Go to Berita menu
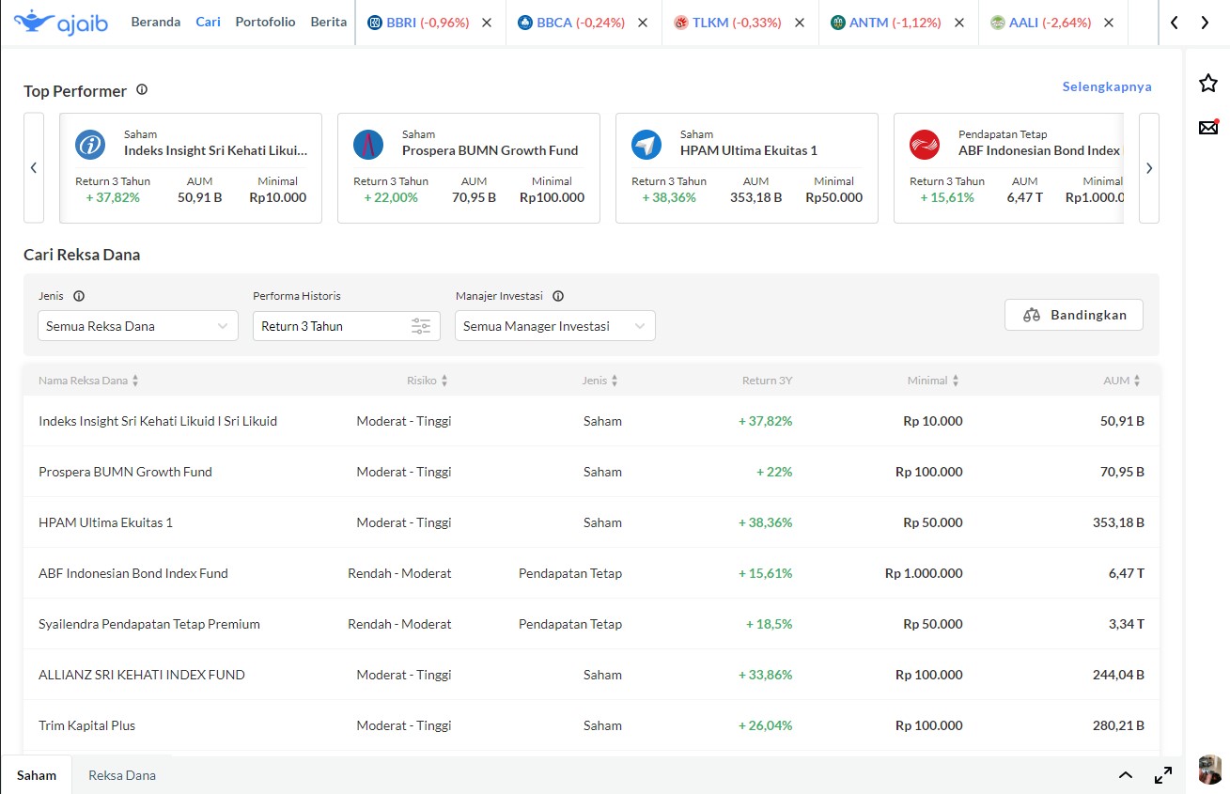This screenshot has height=794, width=1230. [x=329, y=22]
